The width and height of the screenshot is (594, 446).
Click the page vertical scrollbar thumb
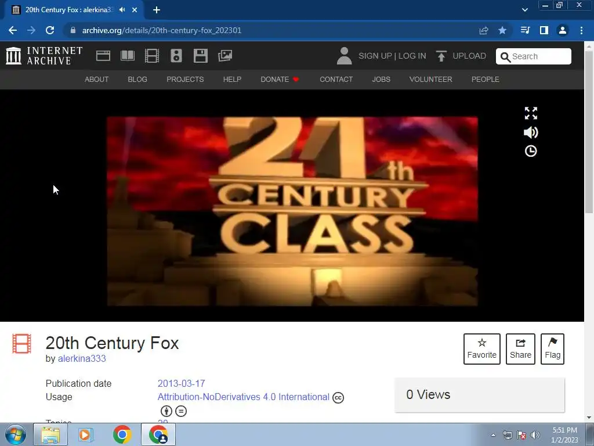click(x=589, y=131)
